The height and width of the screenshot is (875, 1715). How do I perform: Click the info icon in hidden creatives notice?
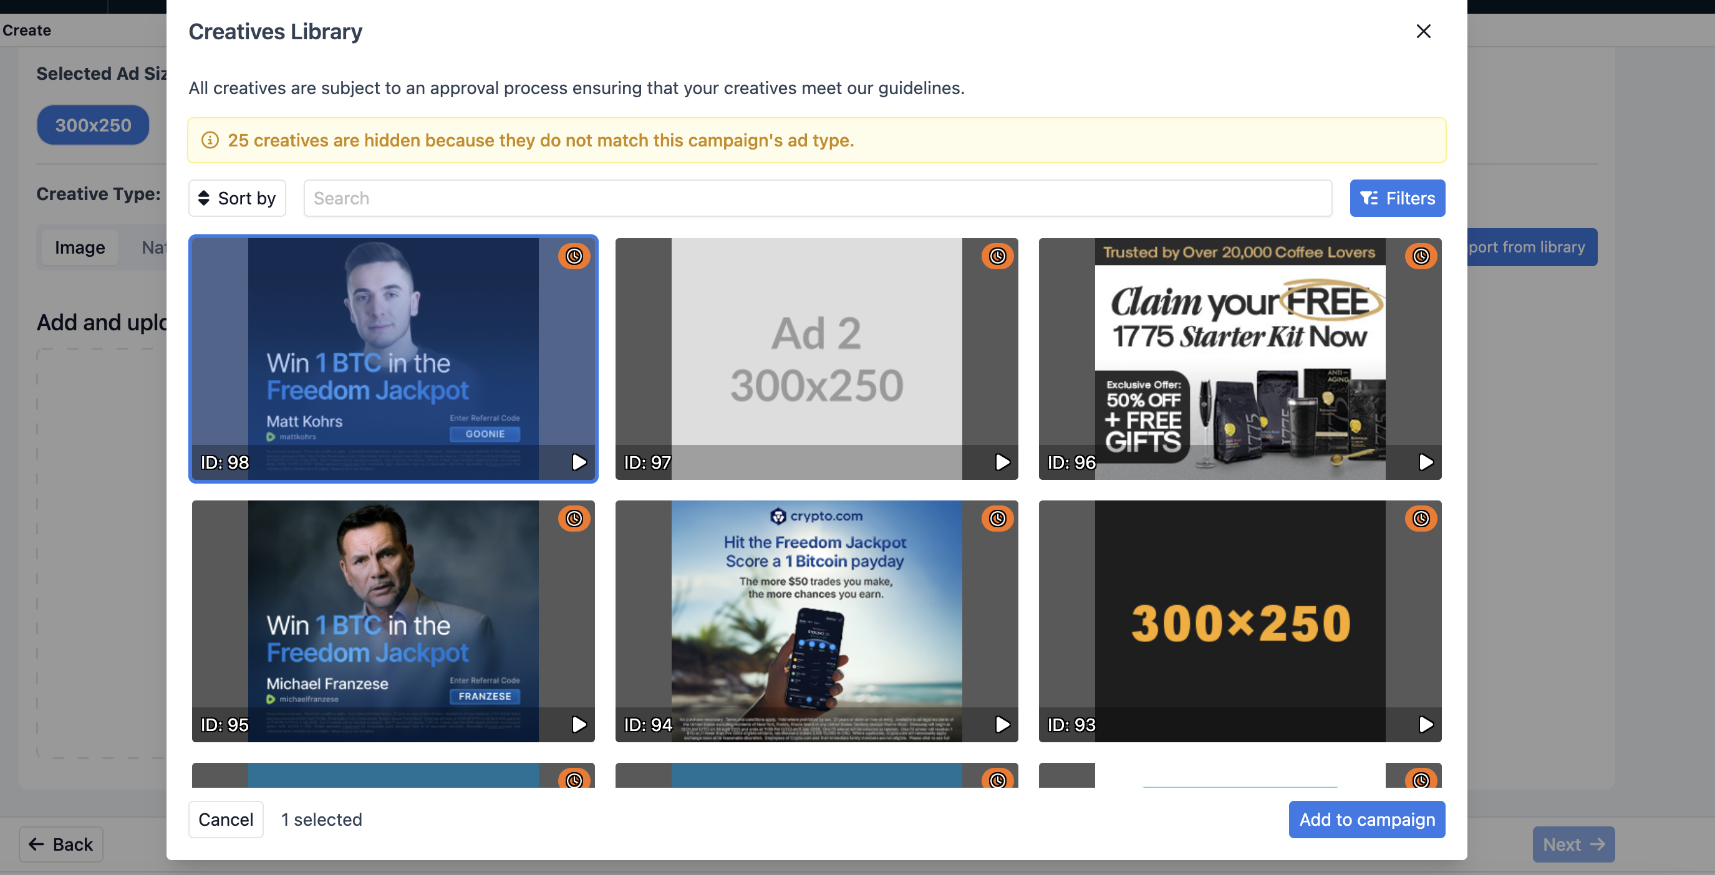210,140
